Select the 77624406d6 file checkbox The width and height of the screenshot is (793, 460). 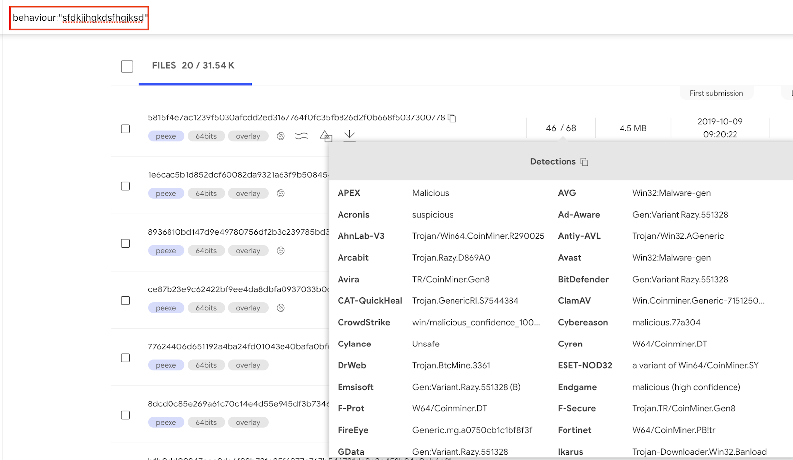(126, 358)
